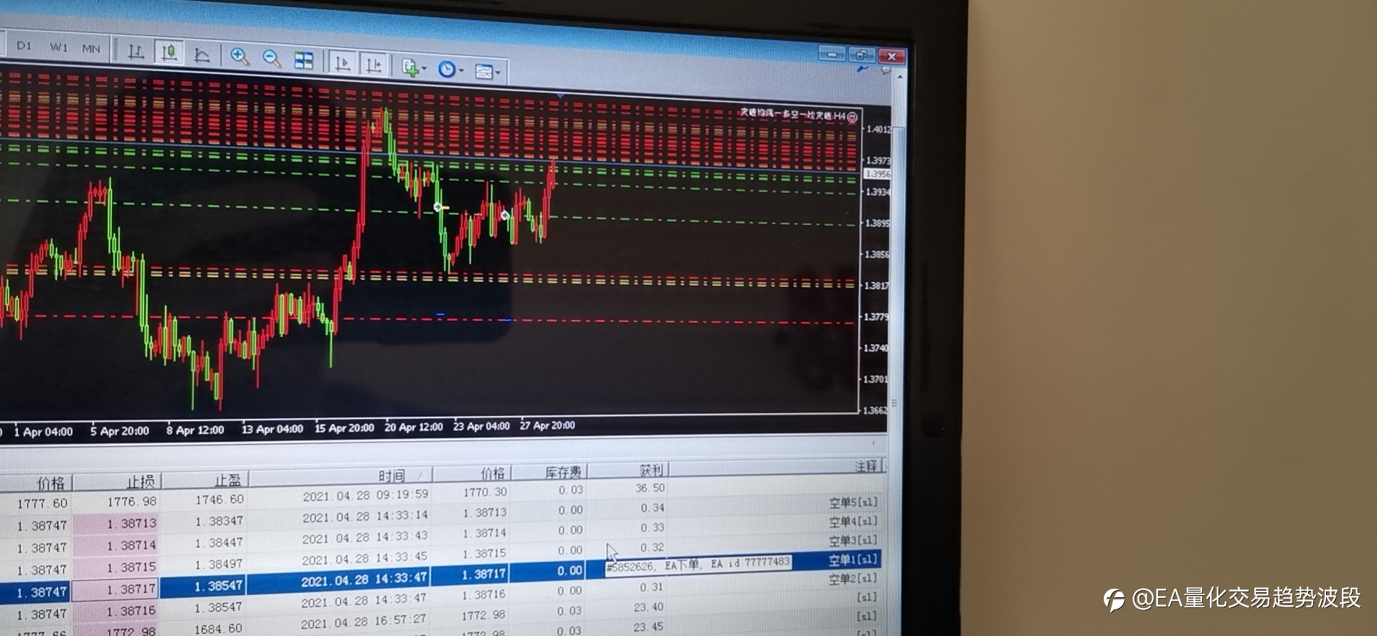Switch to the D1 timeframe

24,46
